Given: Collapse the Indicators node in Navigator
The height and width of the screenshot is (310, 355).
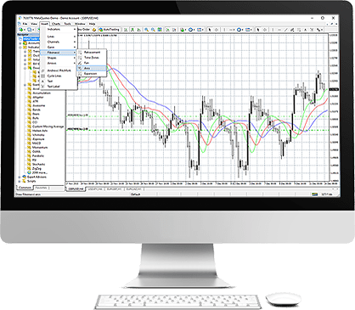Looking at the screenshot, I should pyautogui.click(x=20, y=48).
